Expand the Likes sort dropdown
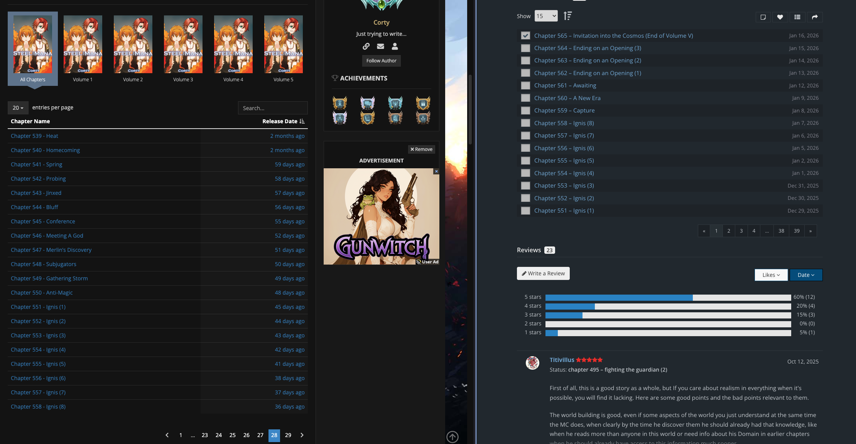 [x=771, y=275]
